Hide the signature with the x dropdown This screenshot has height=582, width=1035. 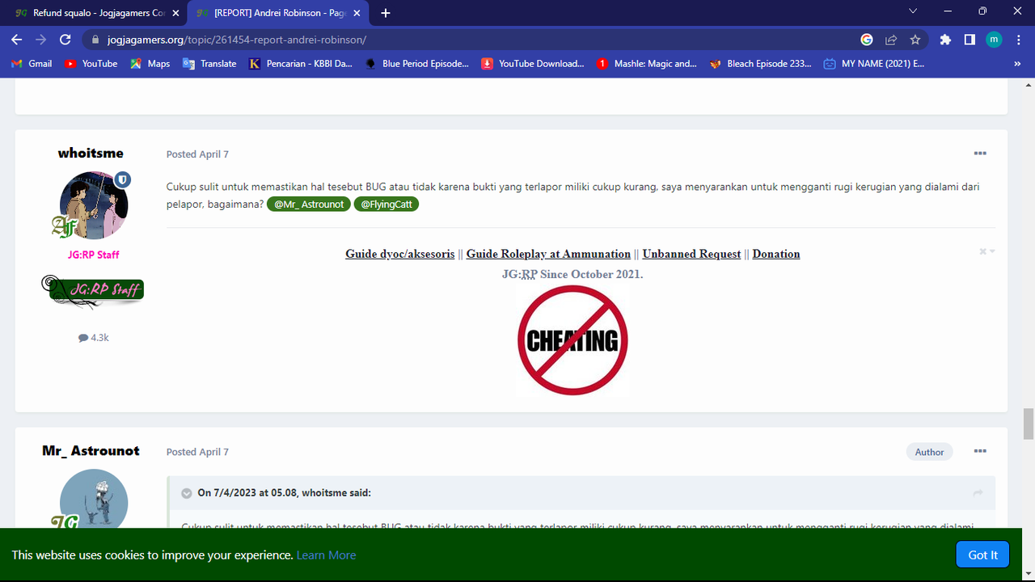(x=986, y=251)
